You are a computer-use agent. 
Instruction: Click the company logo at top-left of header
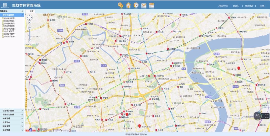tap(5, 5)
